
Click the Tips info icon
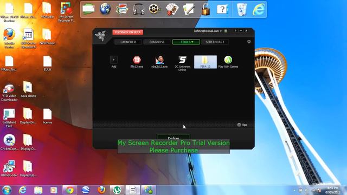239,125
